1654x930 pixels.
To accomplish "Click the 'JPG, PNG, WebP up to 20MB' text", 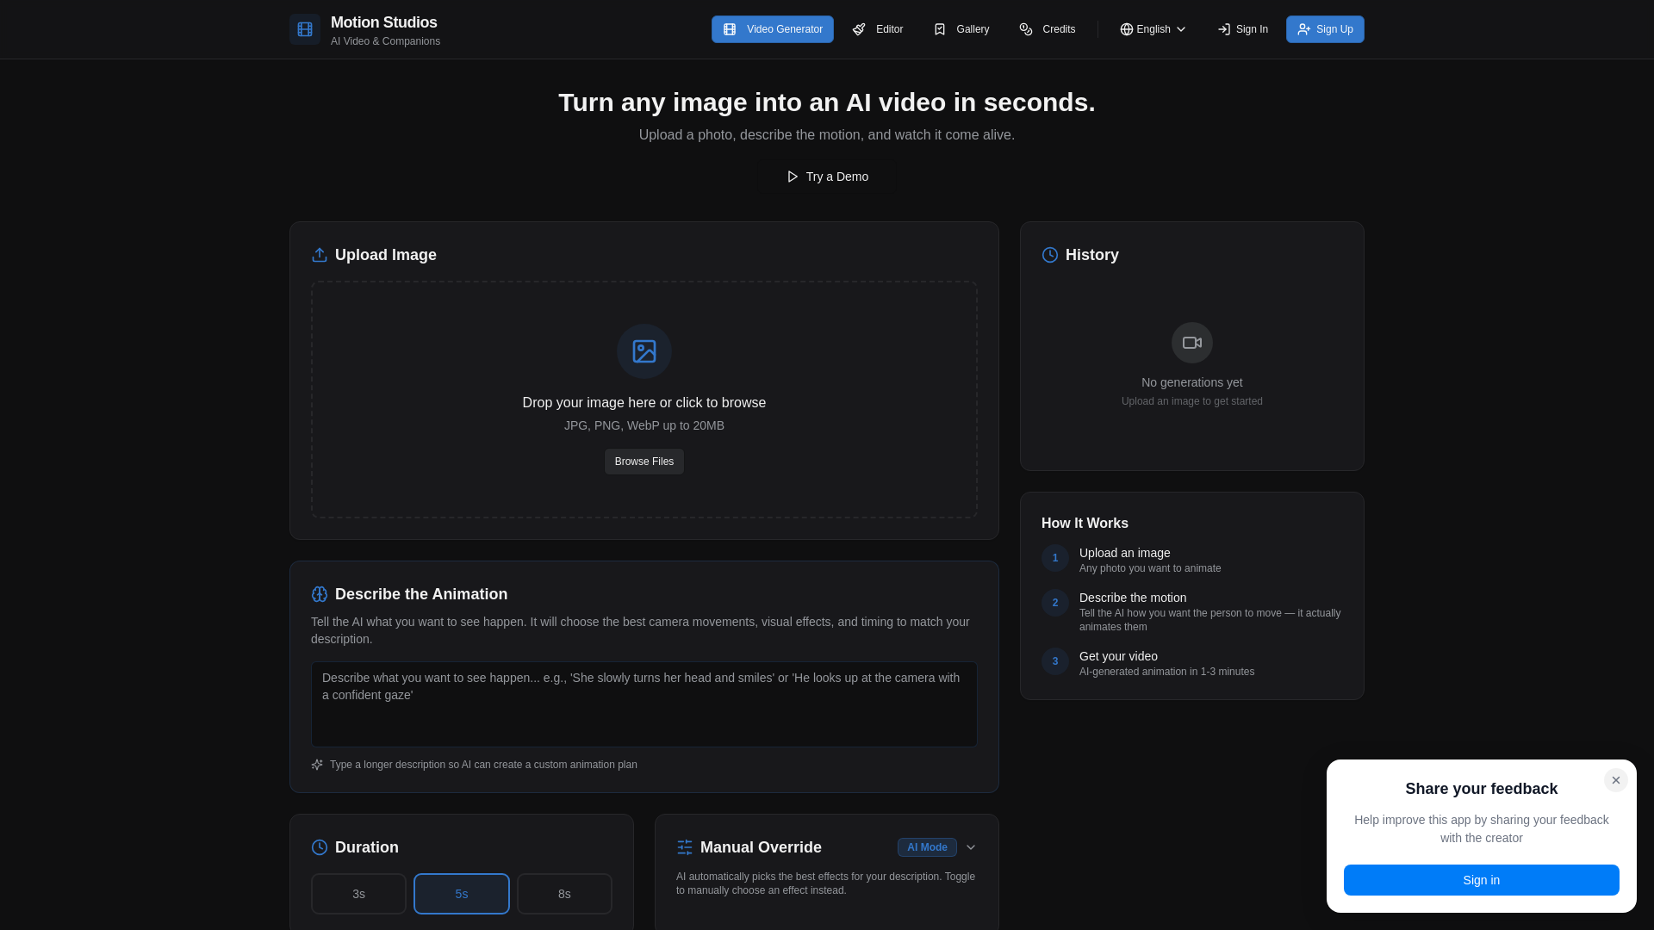I will click(x=644, y=425).
